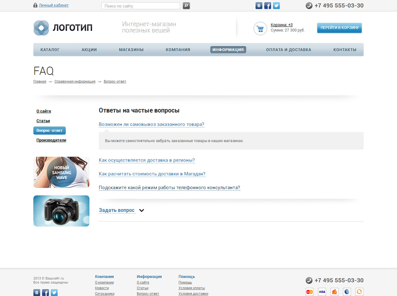Go to Главная breadcrumb

tap(40, 81)
